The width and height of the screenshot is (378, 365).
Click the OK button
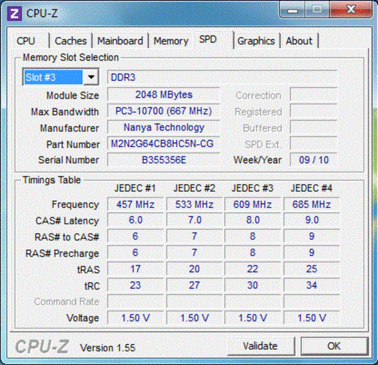[x=334, y=346]
